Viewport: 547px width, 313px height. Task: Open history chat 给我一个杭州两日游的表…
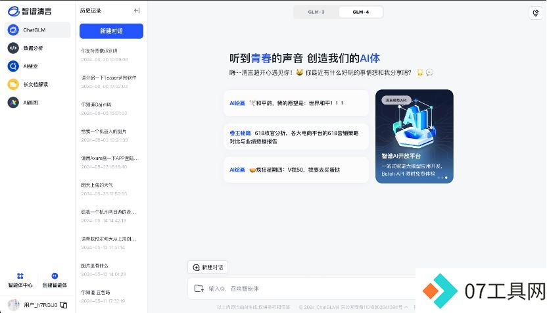coord(111,216)
